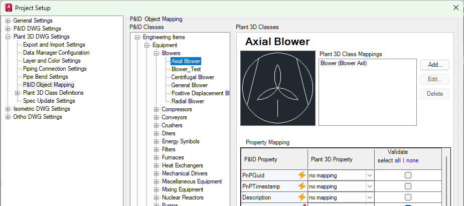Enable the PnPGuid validate checkbox
This screenshot has height=206, width=464.
pyautogui.click(x=408, y=175)
